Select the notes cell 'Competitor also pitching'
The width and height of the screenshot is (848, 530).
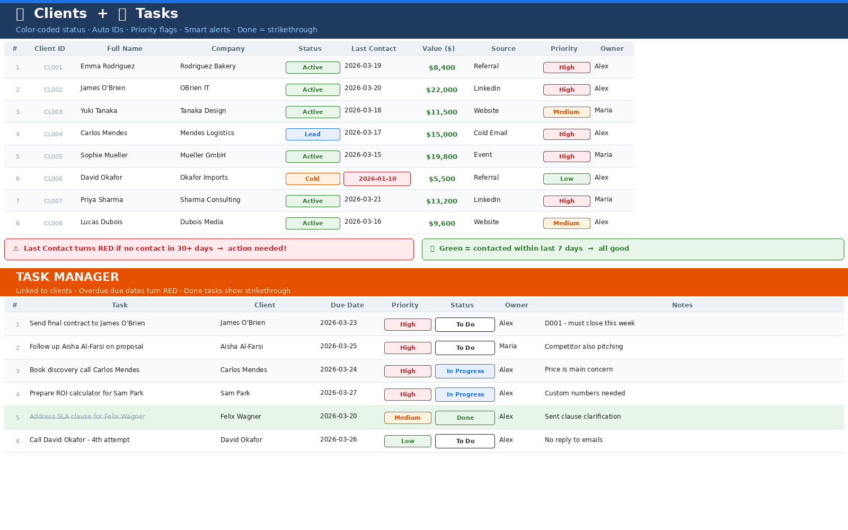(584, 347)
